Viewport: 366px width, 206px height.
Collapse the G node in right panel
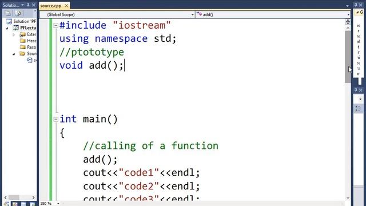coord(357,12)
